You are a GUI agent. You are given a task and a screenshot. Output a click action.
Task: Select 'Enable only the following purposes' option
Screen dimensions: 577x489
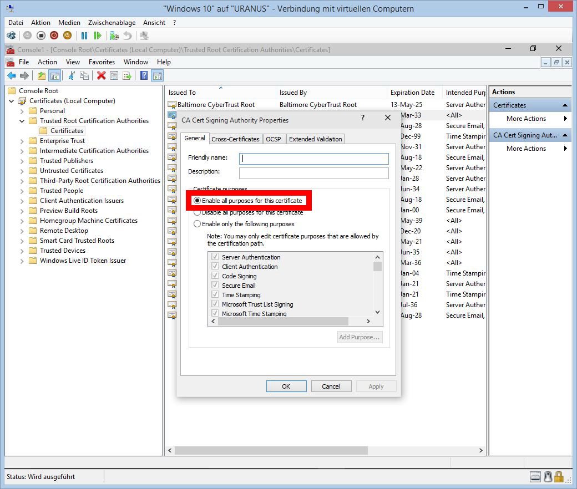tap(197, 224)
